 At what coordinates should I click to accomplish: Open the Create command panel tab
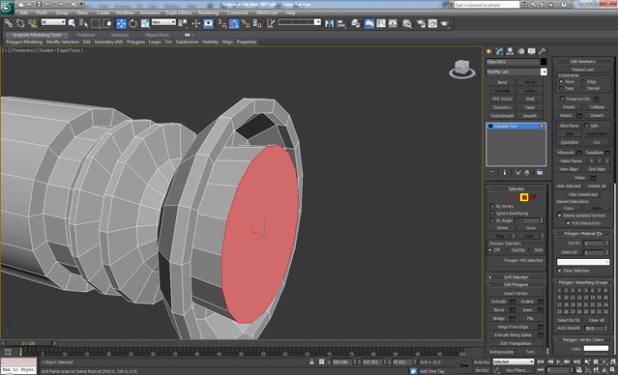[489, 51]
